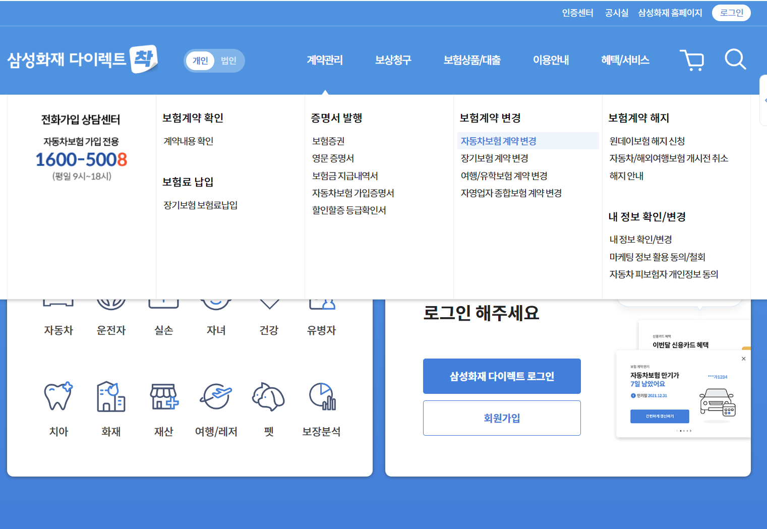This screenshot has width=767, height=529.
Task: Open the 보험상품/대출 top menu
Action: pos(472,60)
